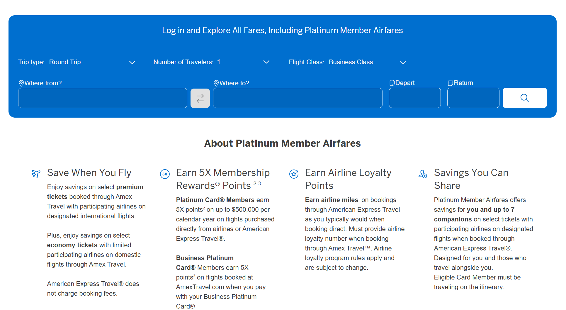Viewport: 566px width, 310px height.
Task: Click the Log in and Explore All Fares heading
Action: tap(282, 31)
